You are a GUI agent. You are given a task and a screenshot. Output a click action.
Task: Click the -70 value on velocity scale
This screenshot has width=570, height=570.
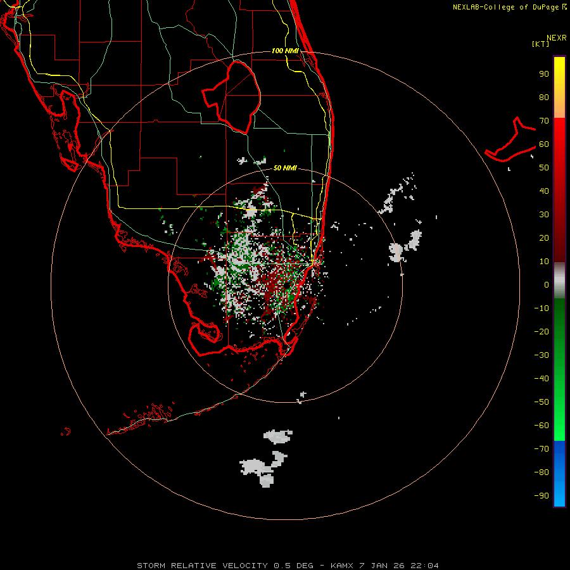point(541,449)
